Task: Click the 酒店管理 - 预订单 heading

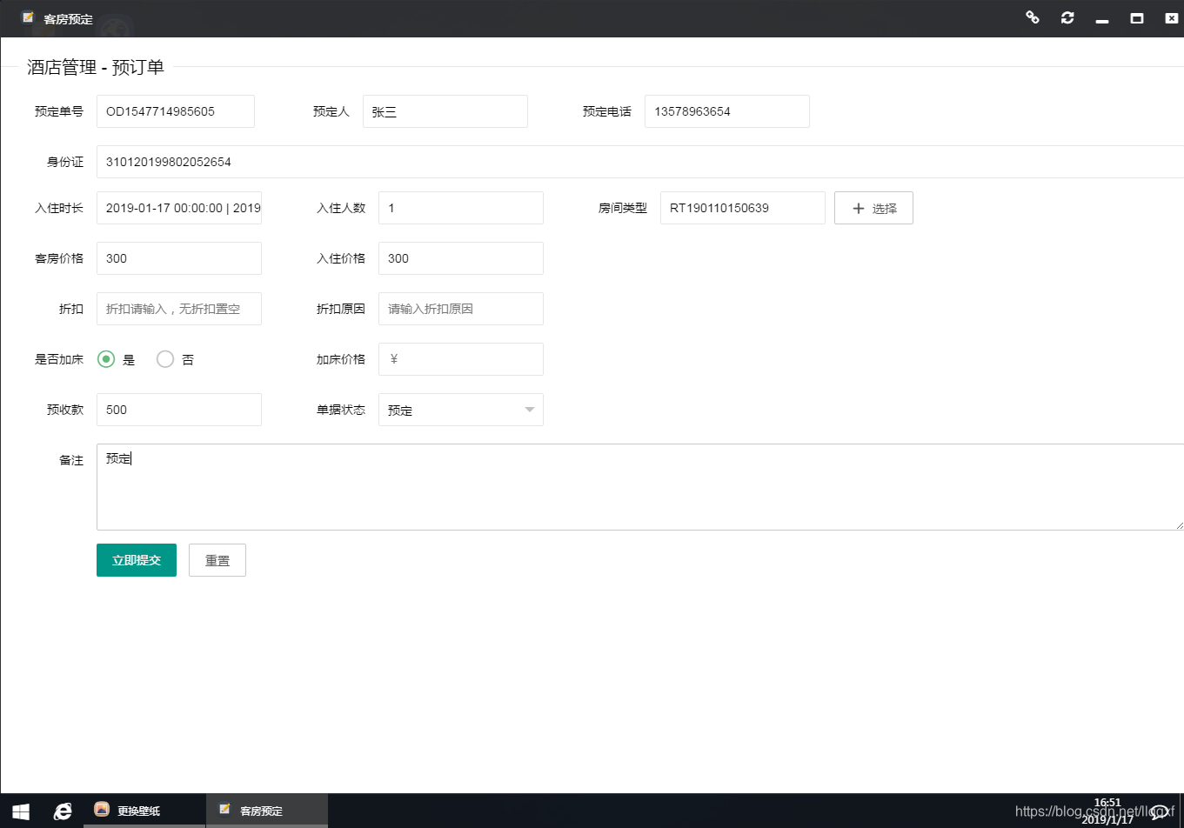Action: pyautogui.click(x=96, y=67)
